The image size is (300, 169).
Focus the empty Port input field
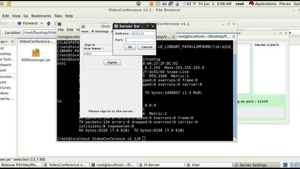(x=141, y=40)
